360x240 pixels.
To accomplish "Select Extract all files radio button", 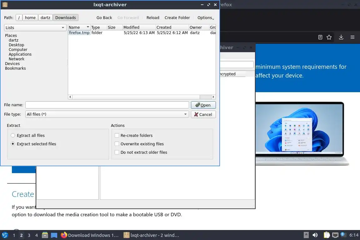I will [x=13, y=136].
